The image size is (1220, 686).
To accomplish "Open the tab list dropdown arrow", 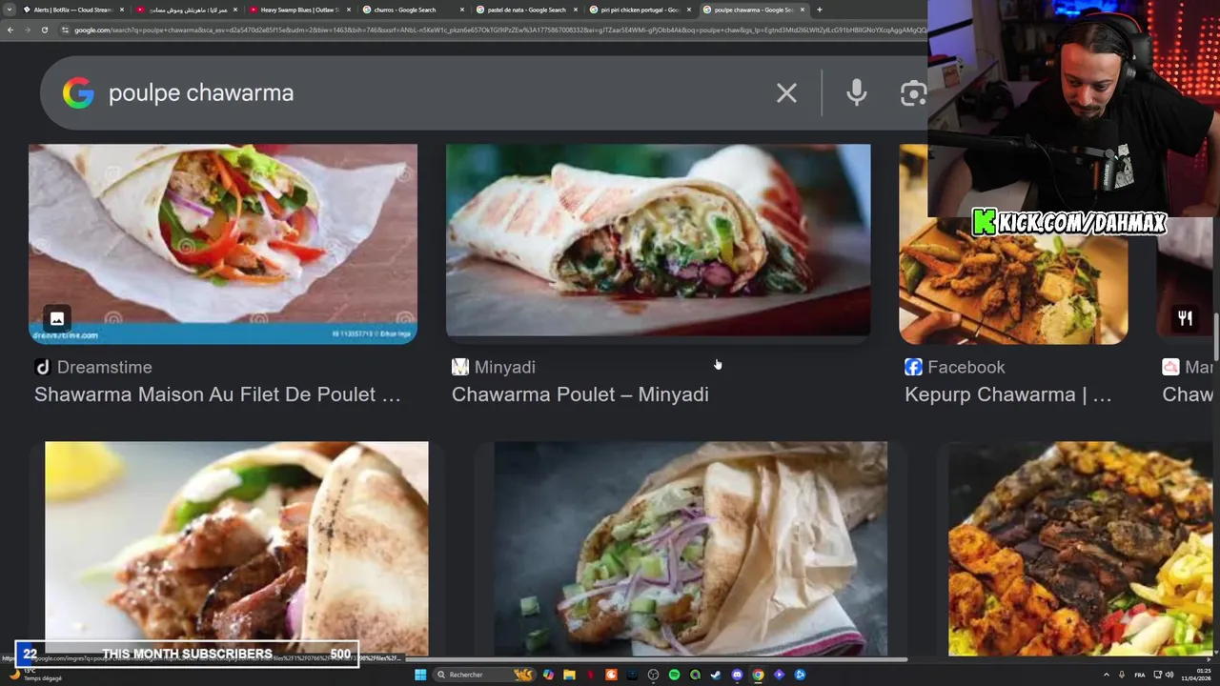I will (x=10, y=10).
